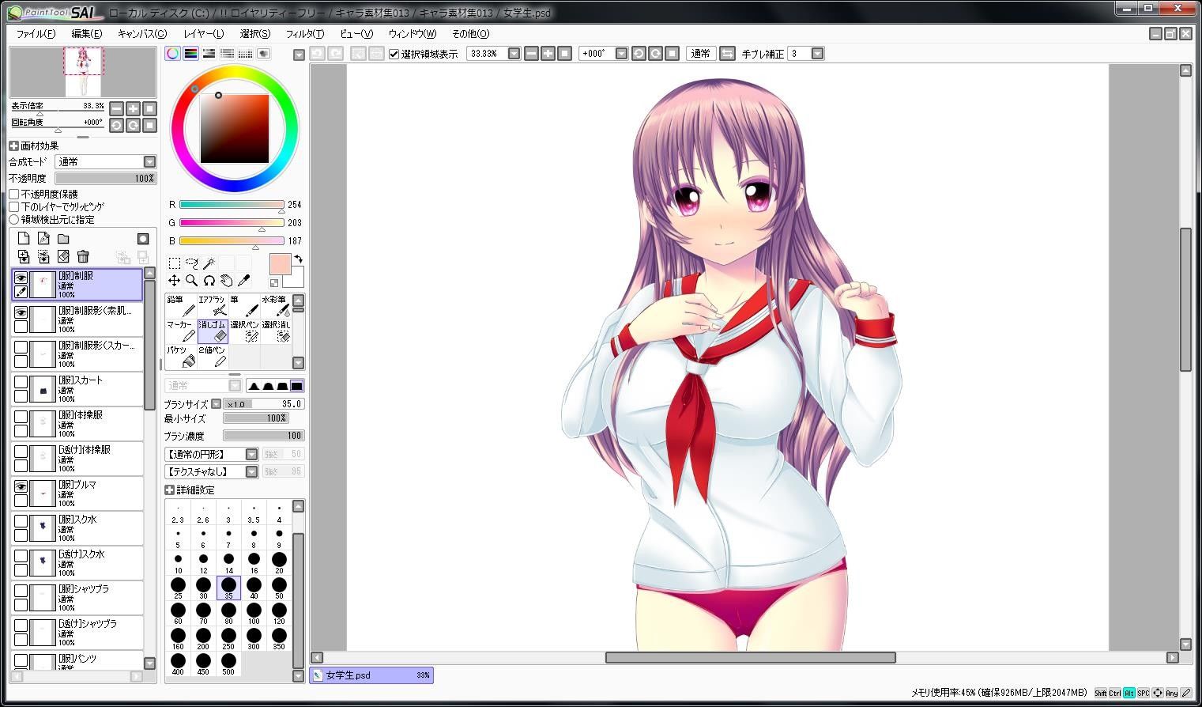This screenshot has height=707, width=1202.
Task: Select the 2値ペン binary pen tool
Action: tap(212, 357)
